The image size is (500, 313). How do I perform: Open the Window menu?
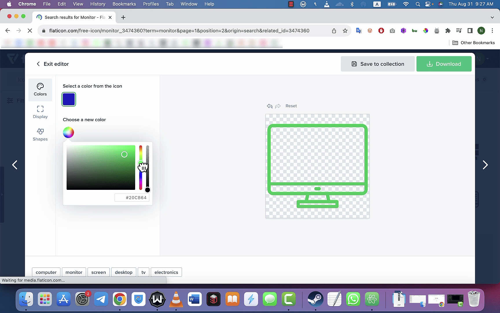pyautogui.click(x=189, y=4)
